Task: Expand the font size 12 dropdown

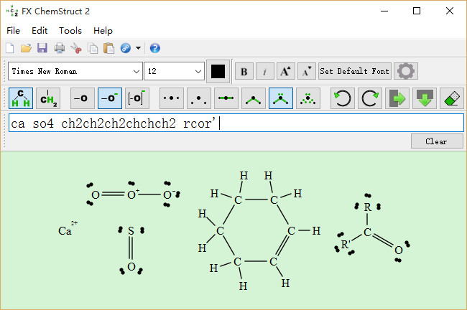Action: (198, 71)
